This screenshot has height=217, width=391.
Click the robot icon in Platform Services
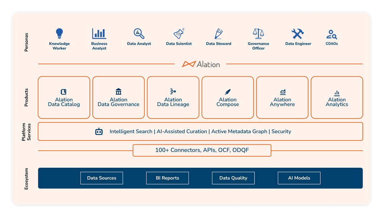point(99,131)
